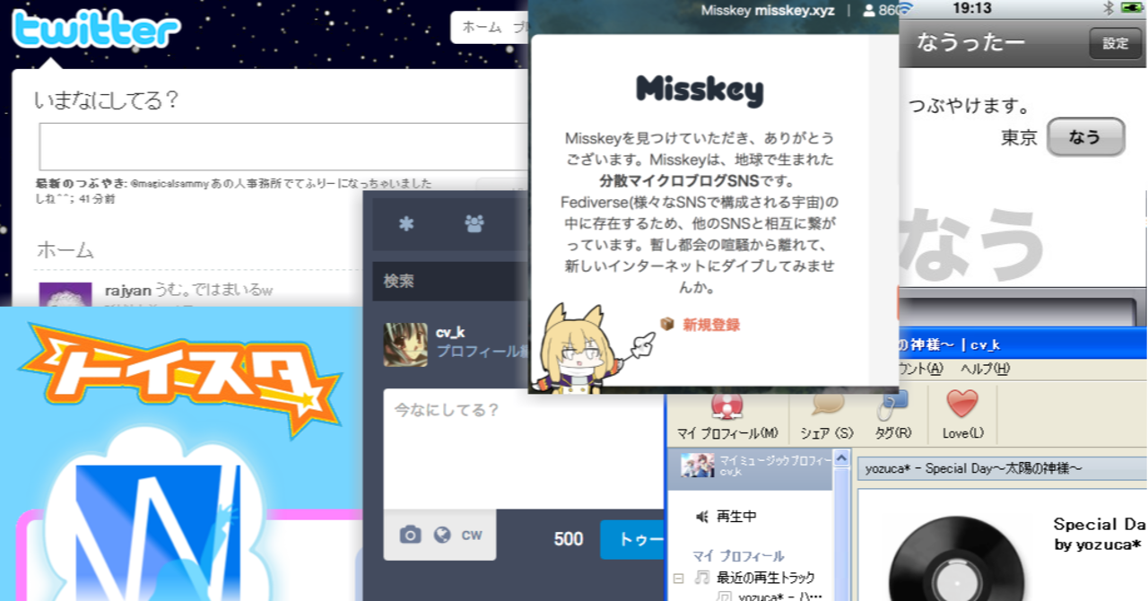
Task: Click the 'by yozuca*' artist text
Action: 1098,544
